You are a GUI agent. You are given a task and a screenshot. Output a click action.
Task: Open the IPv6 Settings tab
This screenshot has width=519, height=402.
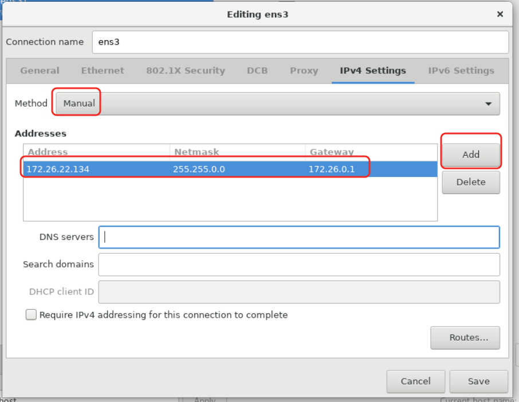pos(461,70)
